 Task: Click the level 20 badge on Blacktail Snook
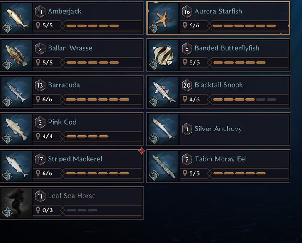[187, 85]
